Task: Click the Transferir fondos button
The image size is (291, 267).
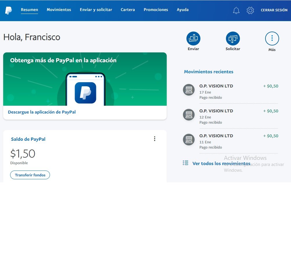Action: (30, 175)
